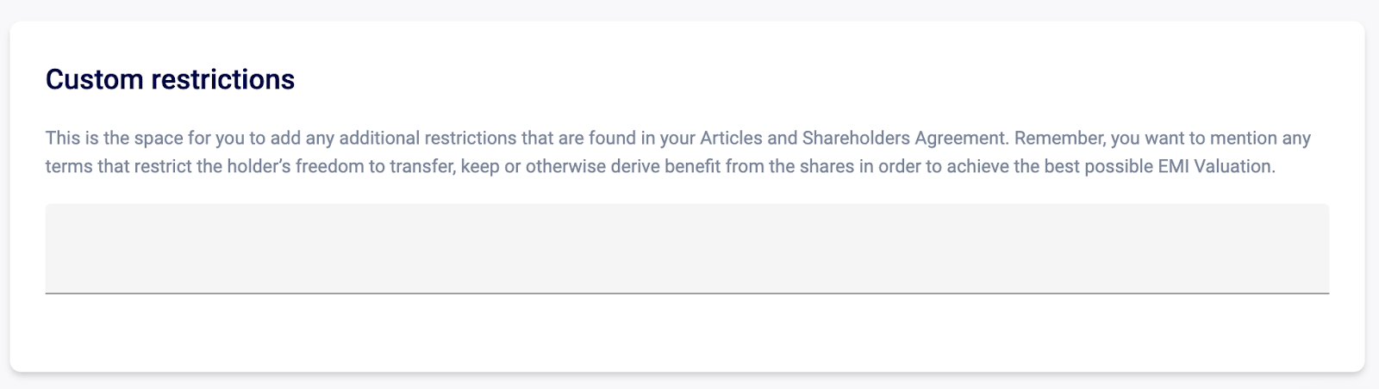Click the word "Articles" in the description text

732,138
